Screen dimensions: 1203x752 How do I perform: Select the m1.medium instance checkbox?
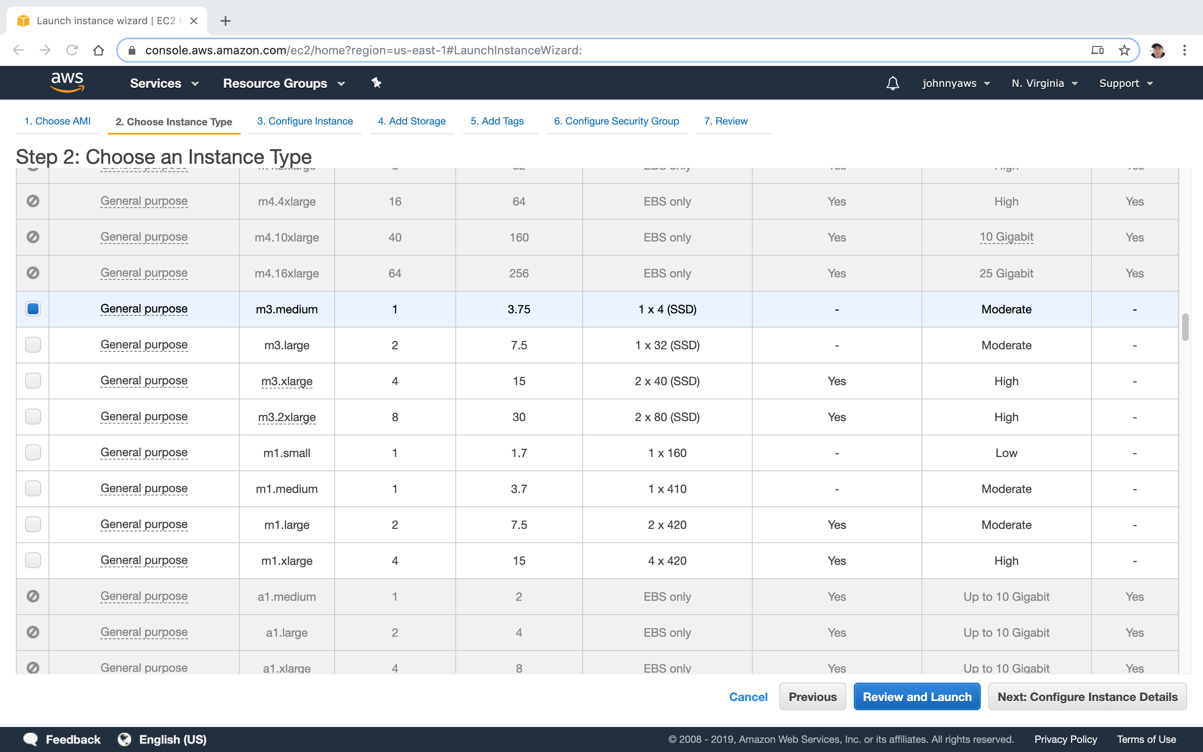[x=33, y=488]
